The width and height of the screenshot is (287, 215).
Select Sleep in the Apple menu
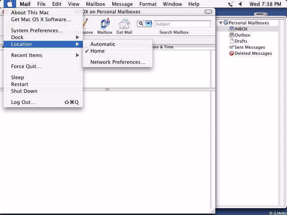[43, 77]
